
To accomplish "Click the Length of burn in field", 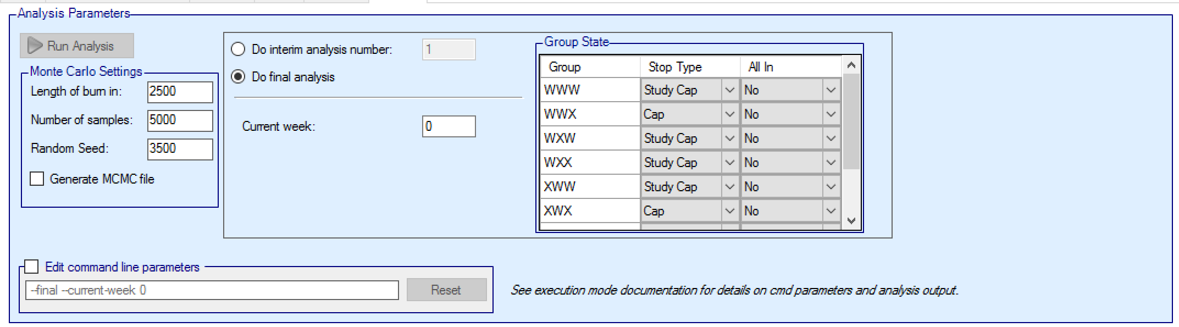I will (x=180, y=92).
